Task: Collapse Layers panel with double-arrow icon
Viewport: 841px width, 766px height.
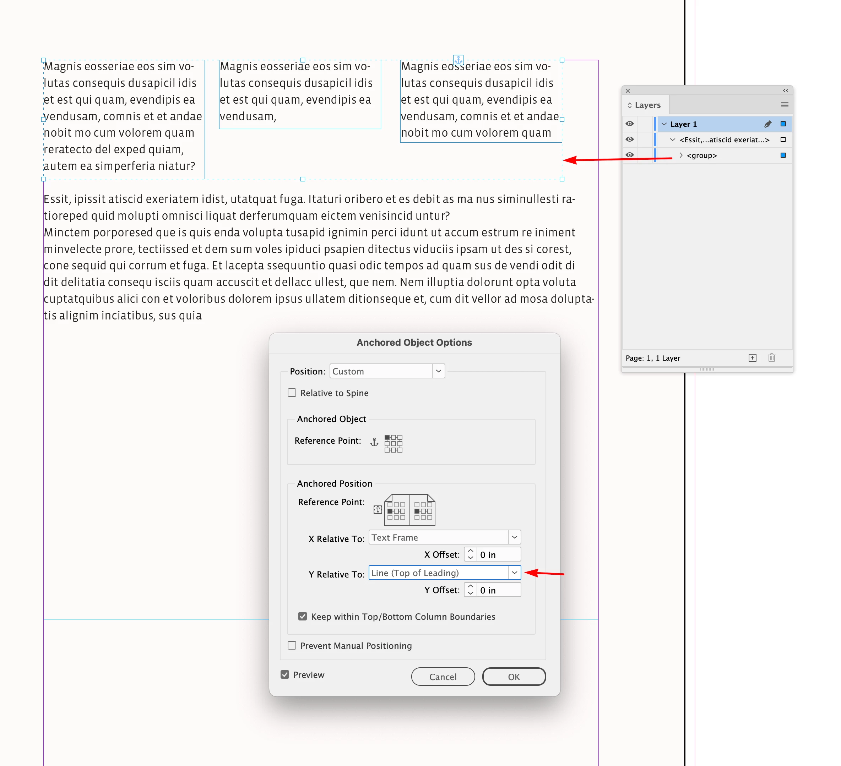Action: 785,91
